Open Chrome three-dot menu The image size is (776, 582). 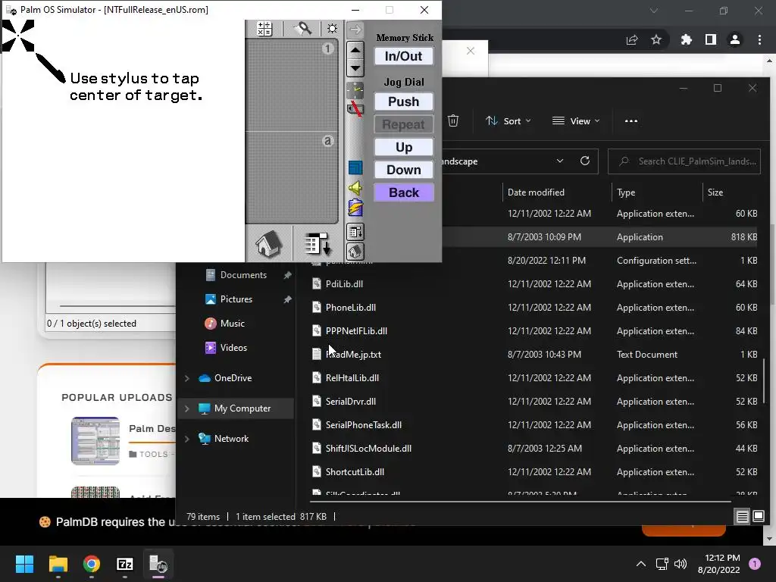coord(759,39)
